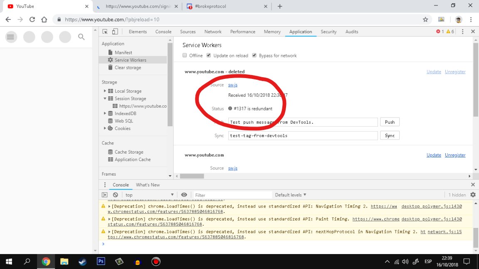The width and height of the screenshot is (479, 269).
Task: Expand Local Storage tree node
Action: coord(105,91)
